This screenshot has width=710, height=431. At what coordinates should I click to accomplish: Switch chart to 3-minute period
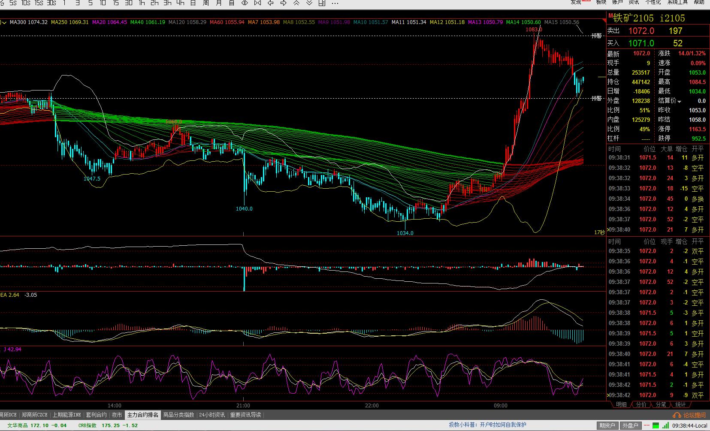[x=77, y=3]
